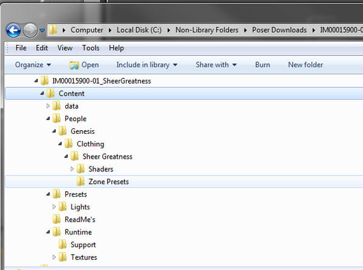This screenshot has height=270, width=363.
Task: Click the Back navigation arrow button
Action: pyautogui.click(x=14, y=30)
